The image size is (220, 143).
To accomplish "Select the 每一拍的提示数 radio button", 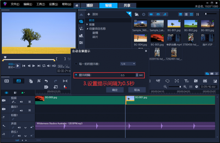I will pyautogui.click(x=76, y=64).
